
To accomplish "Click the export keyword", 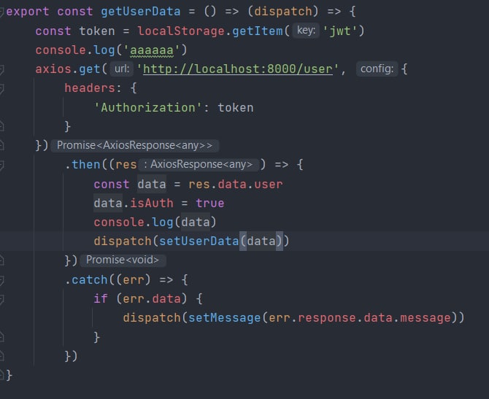I will 28,12.
